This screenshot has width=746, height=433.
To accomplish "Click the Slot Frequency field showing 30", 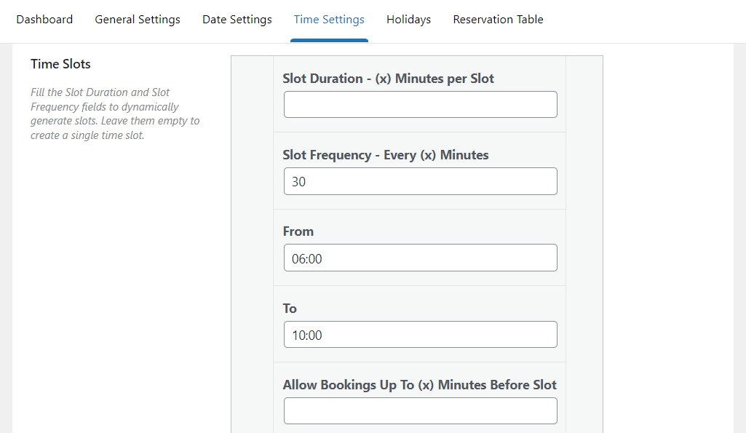I will coord(420,181).
